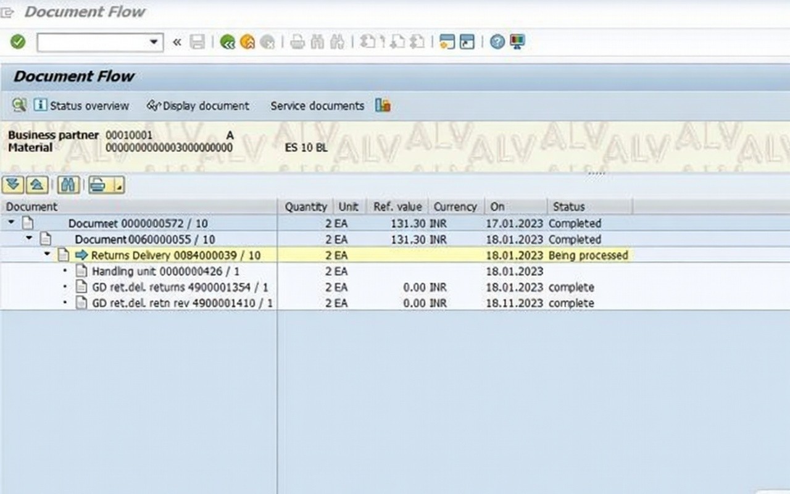The height and width of the screenshot is (494, 790).
Task: Select GD ret.del. returns 4900001354 row
Action: [180, 287]
